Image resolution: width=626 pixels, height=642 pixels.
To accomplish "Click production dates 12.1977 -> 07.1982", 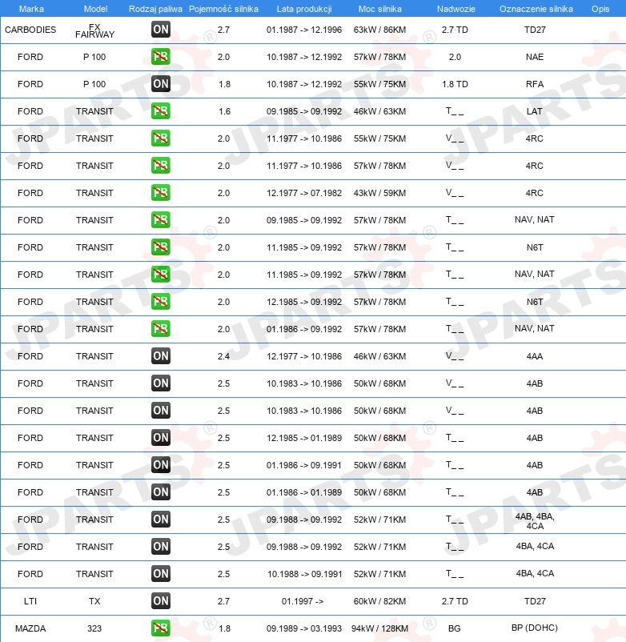I will 303,193.
